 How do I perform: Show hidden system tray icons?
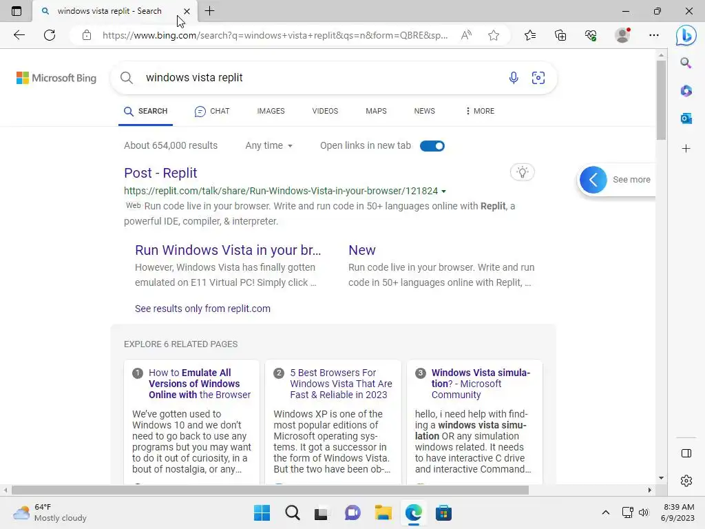606,512
